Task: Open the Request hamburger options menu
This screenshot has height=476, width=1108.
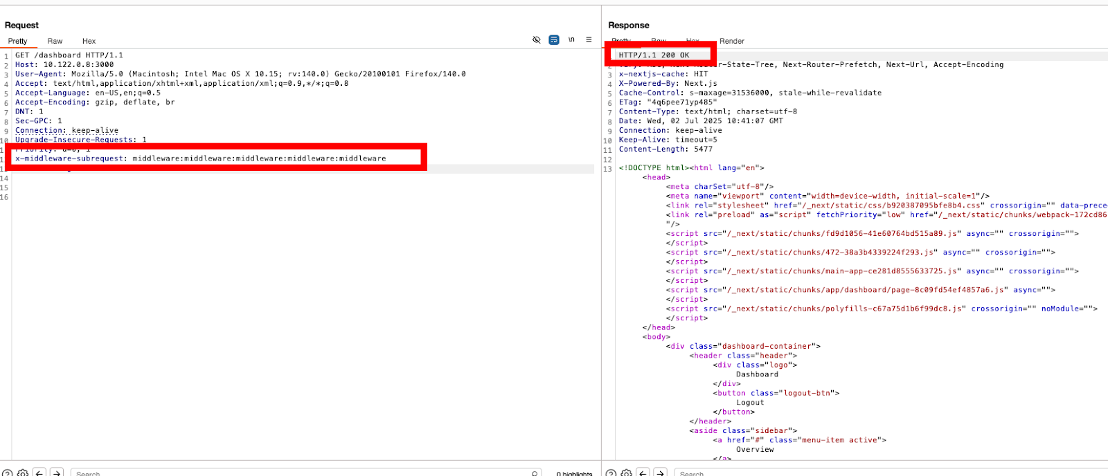Action: coord(589,40)
